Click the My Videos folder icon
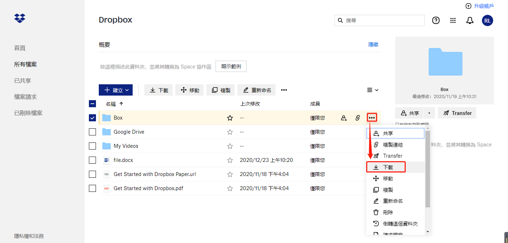Screen dimensions: 508x243 pos(107,146)
